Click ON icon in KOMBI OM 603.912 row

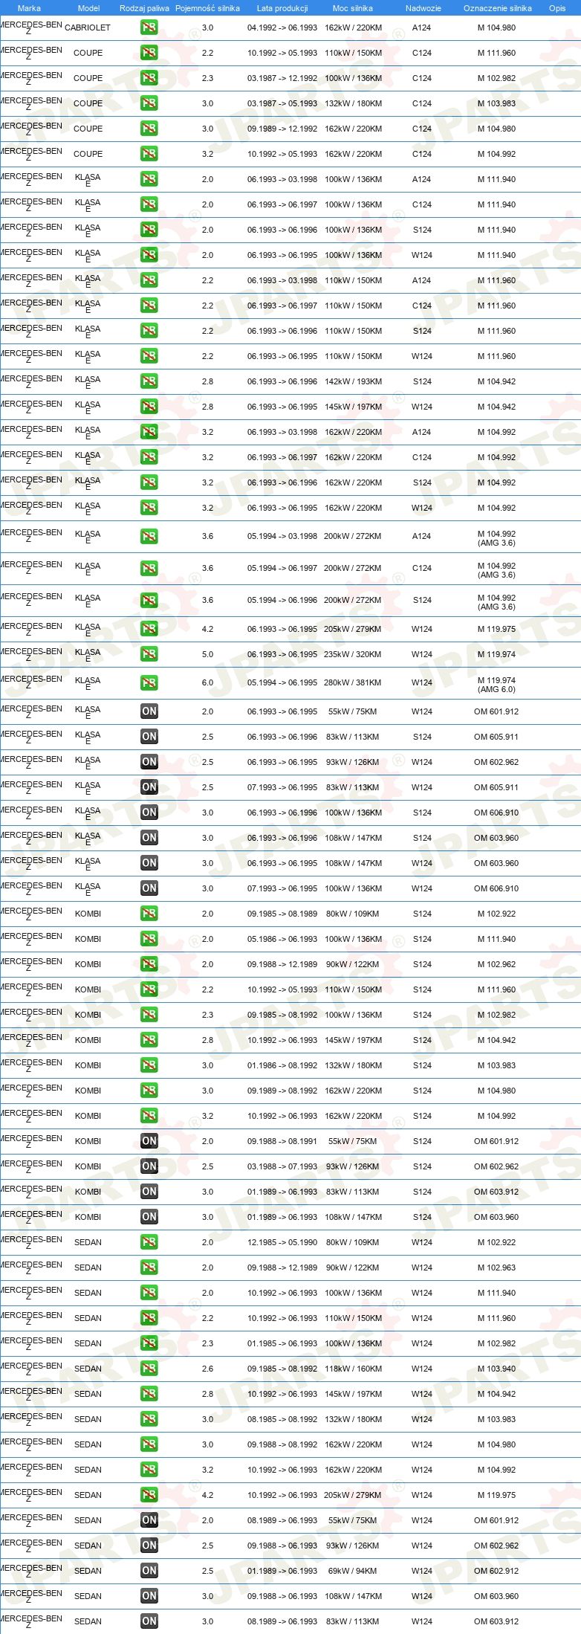[x=149, y=1192]
